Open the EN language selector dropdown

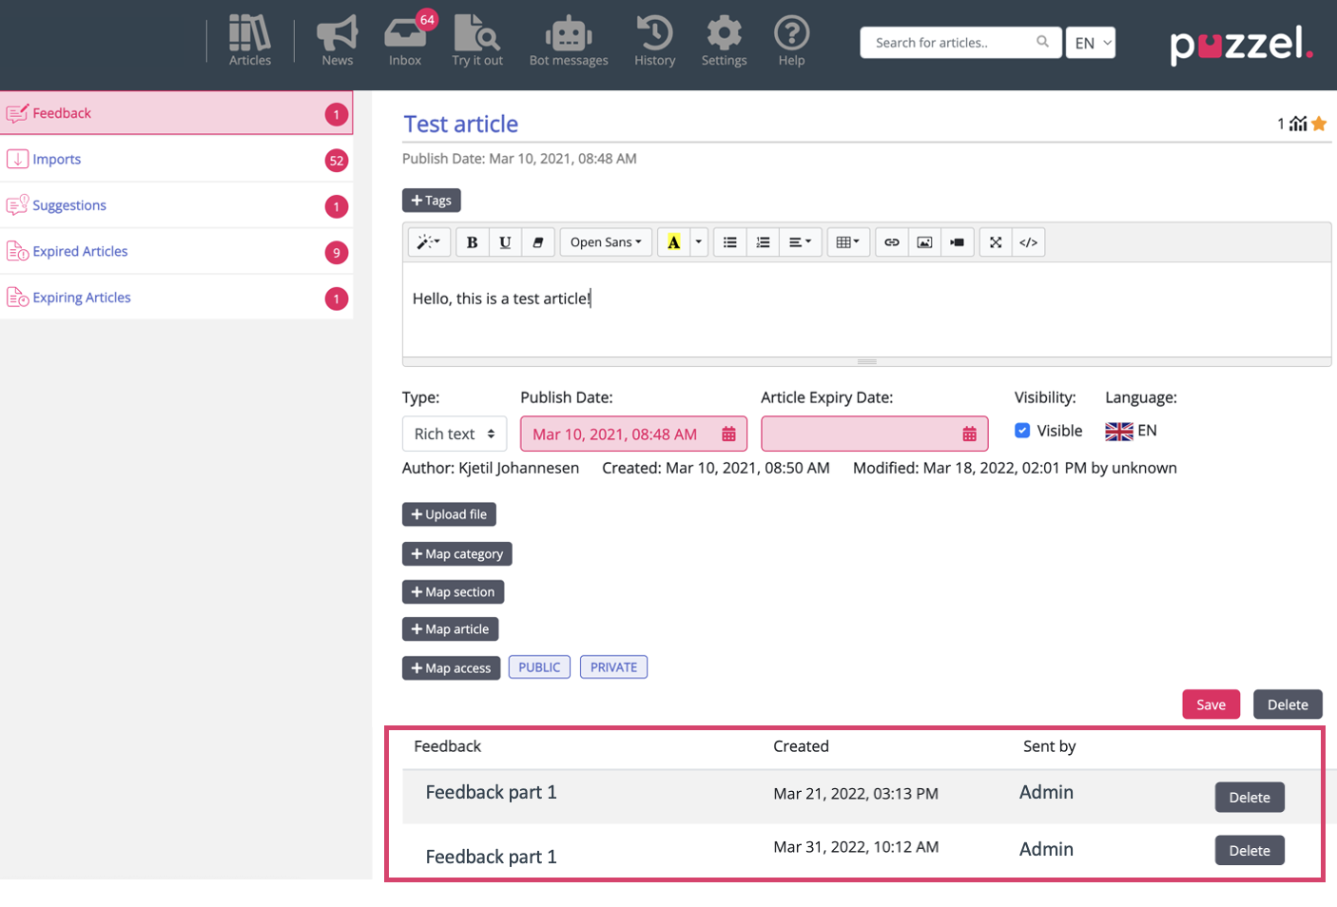tap(1090, 43)
